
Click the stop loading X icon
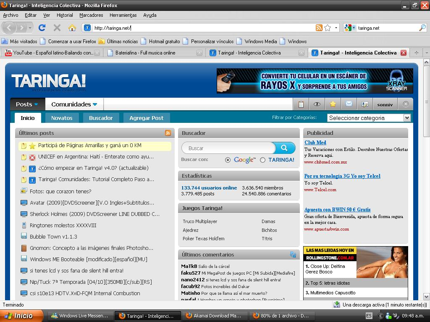[57, 28]
